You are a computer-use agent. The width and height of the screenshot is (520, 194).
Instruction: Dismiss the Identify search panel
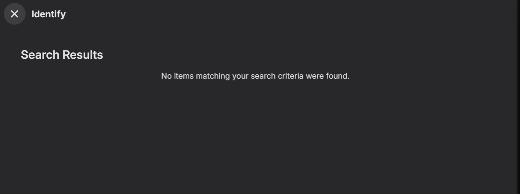(x=15, y=14)
